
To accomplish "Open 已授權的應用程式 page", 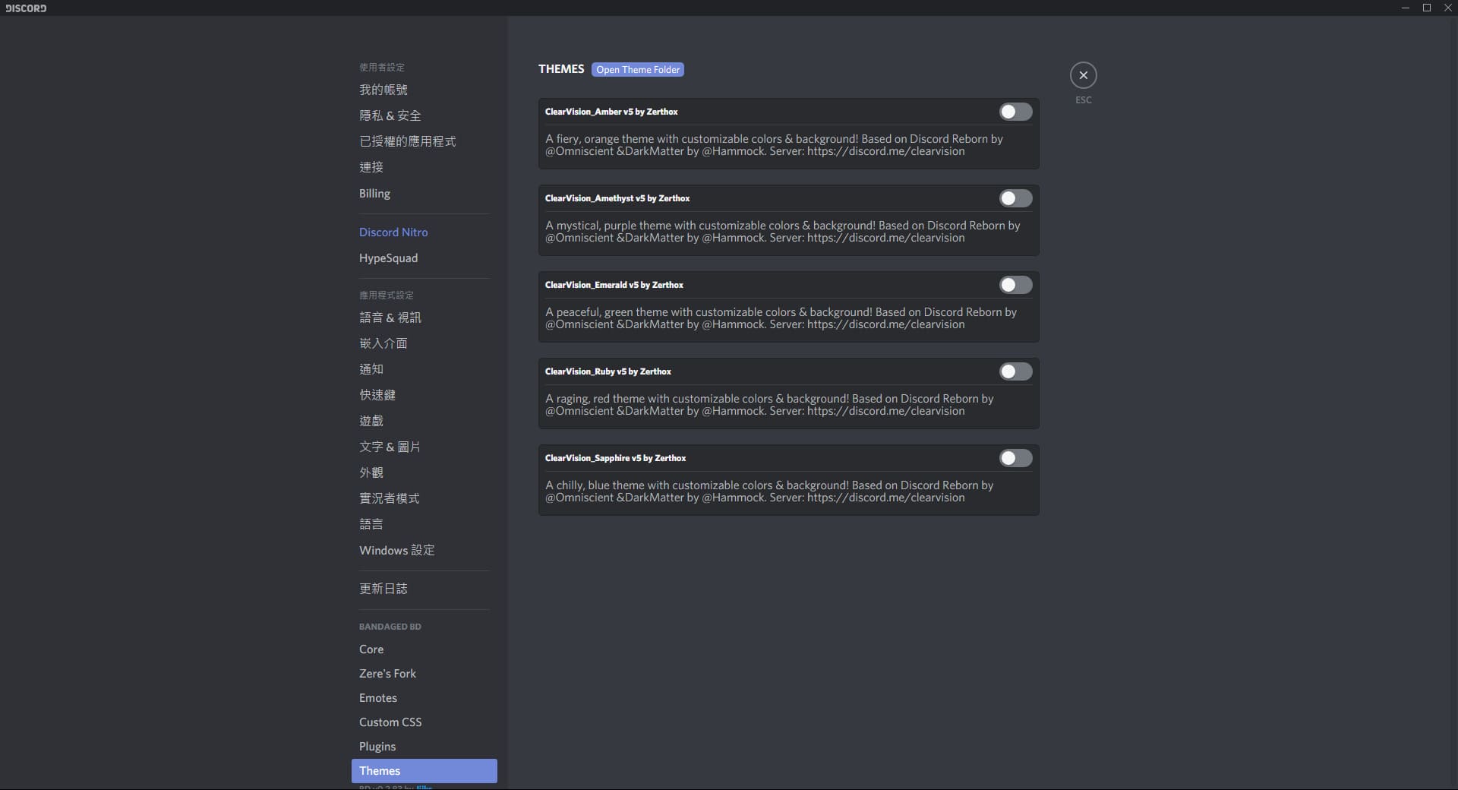I will point(424,141).
